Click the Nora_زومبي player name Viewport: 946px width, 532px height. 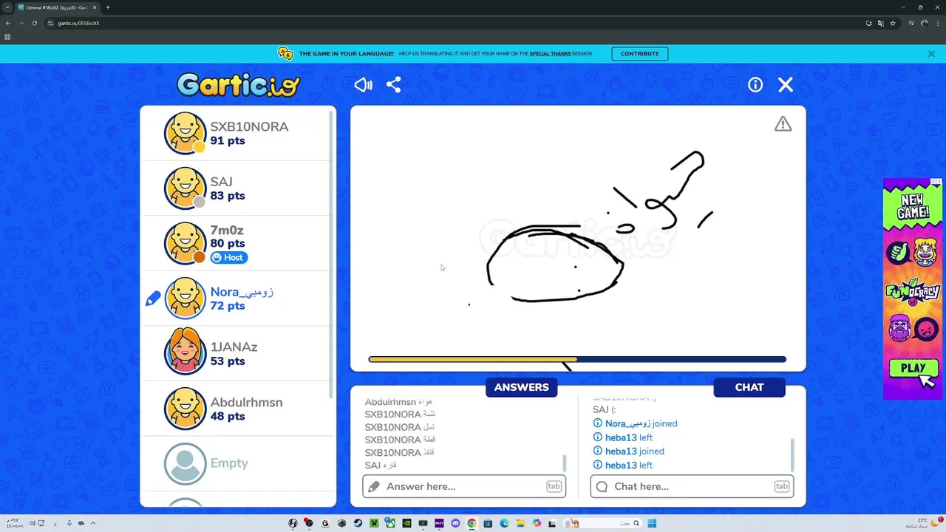click(242, 292)
